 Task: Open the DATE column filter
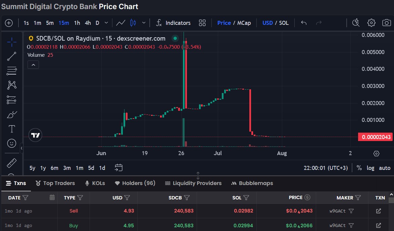[x=26, y=198]
